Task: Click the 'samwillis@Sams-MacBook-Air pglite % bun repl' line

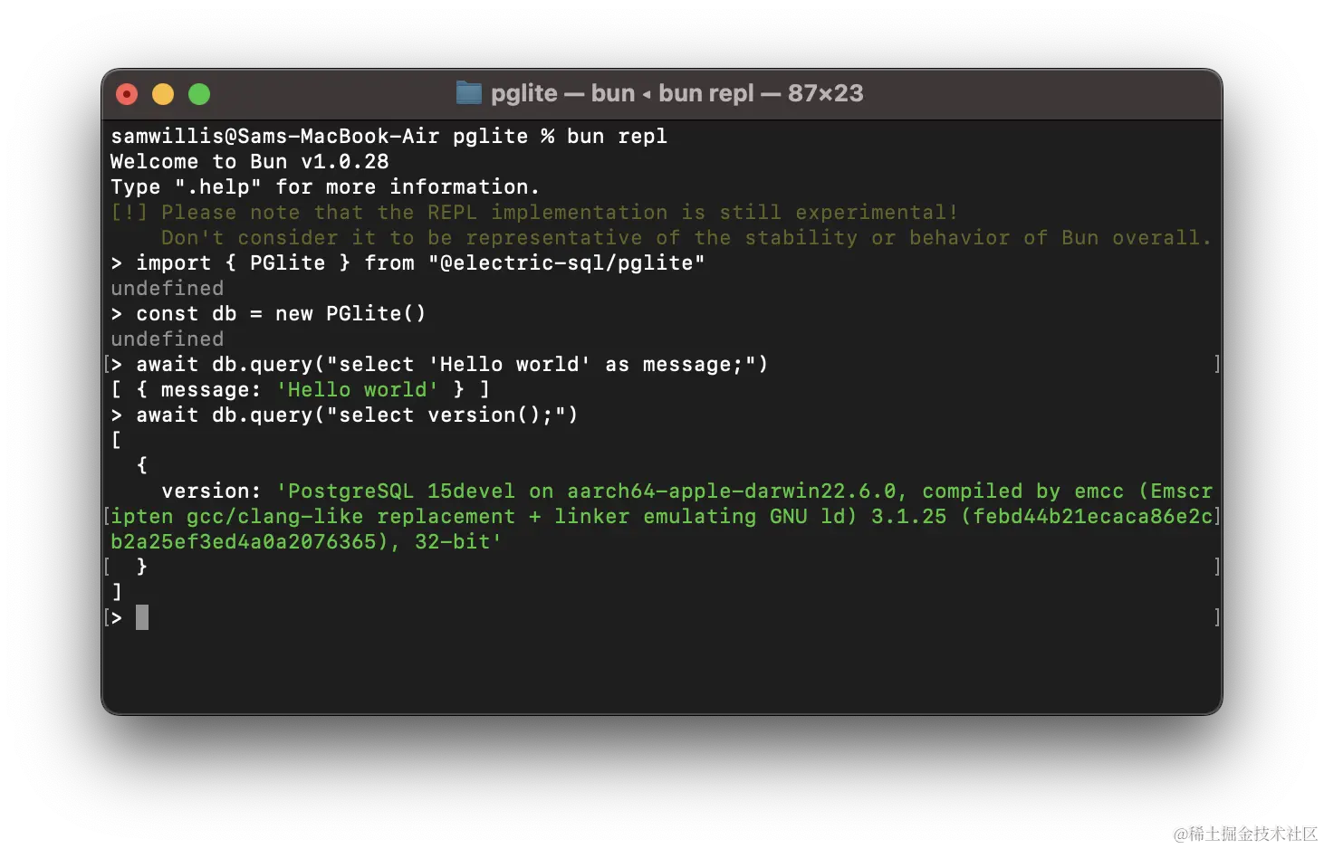Action: [x=389, y=137]
